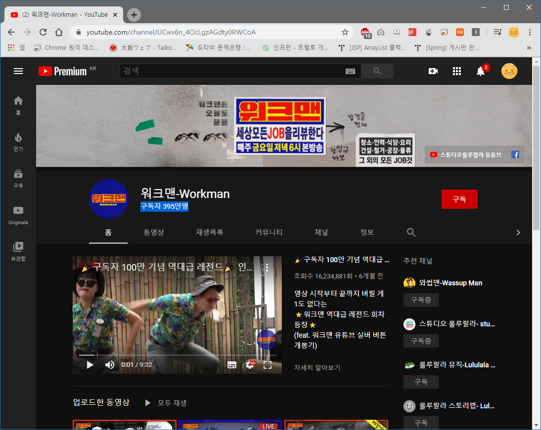This screenshot has width=541, height=430.
Task: Click the red 구독 subscribe button
Action: click(x=459, y=199)
